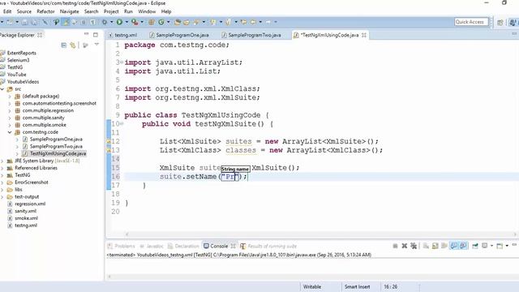Terminate the console process icon

point(395,246)
